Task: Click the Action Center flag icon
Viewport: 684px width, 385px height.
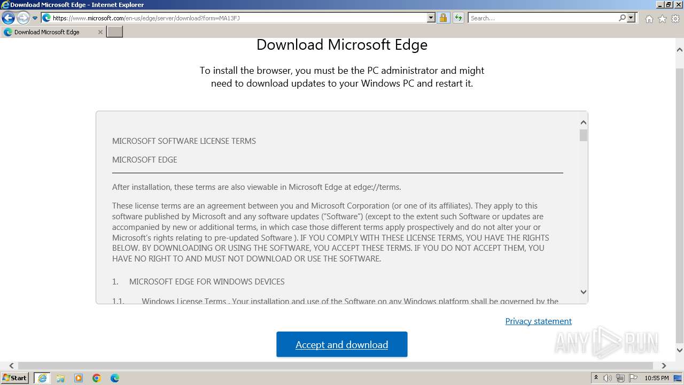Action: click(x=633, y=378)
